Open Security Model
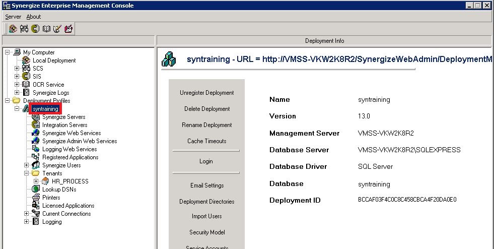 pyautogui.click(x=207, y=232)
